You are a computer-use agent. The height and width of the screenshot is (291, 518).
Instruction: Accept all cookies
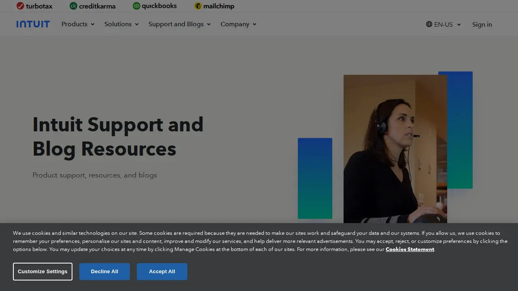click(x=162, y=272)
